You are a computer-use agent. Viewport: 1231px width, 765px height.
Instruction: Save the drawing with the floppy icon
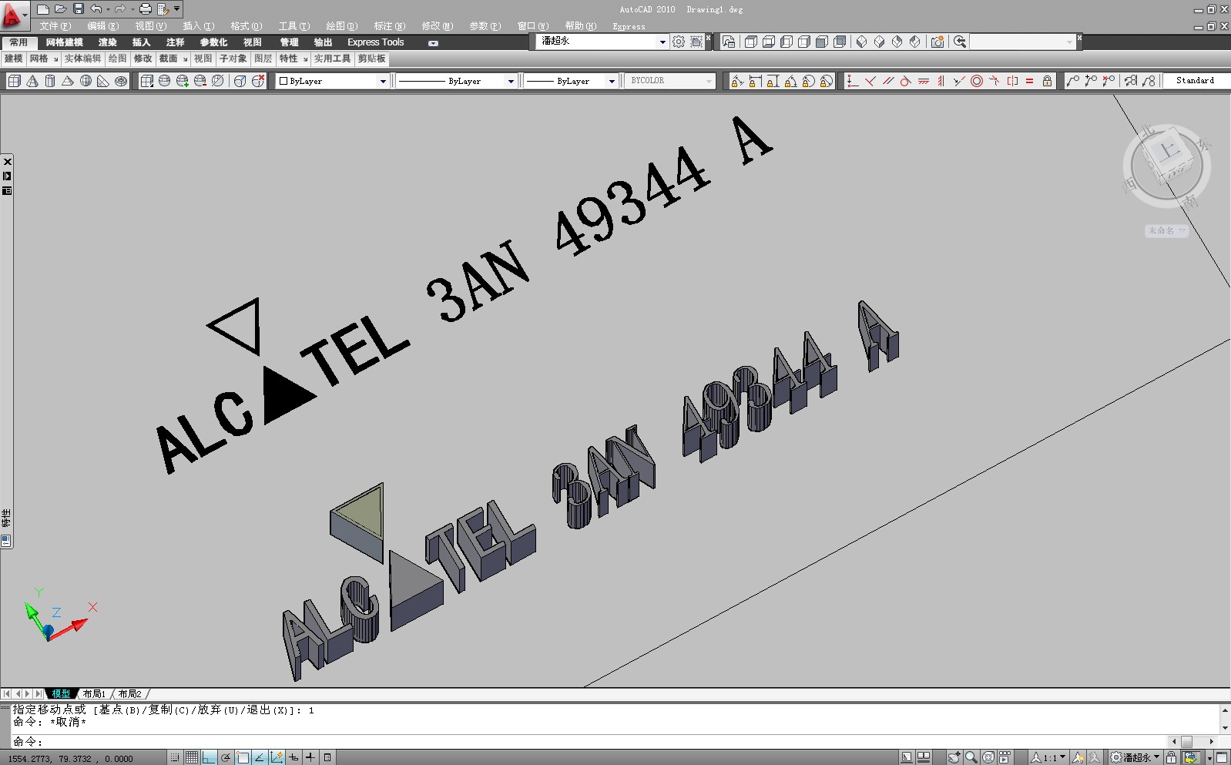pos(79,9)
